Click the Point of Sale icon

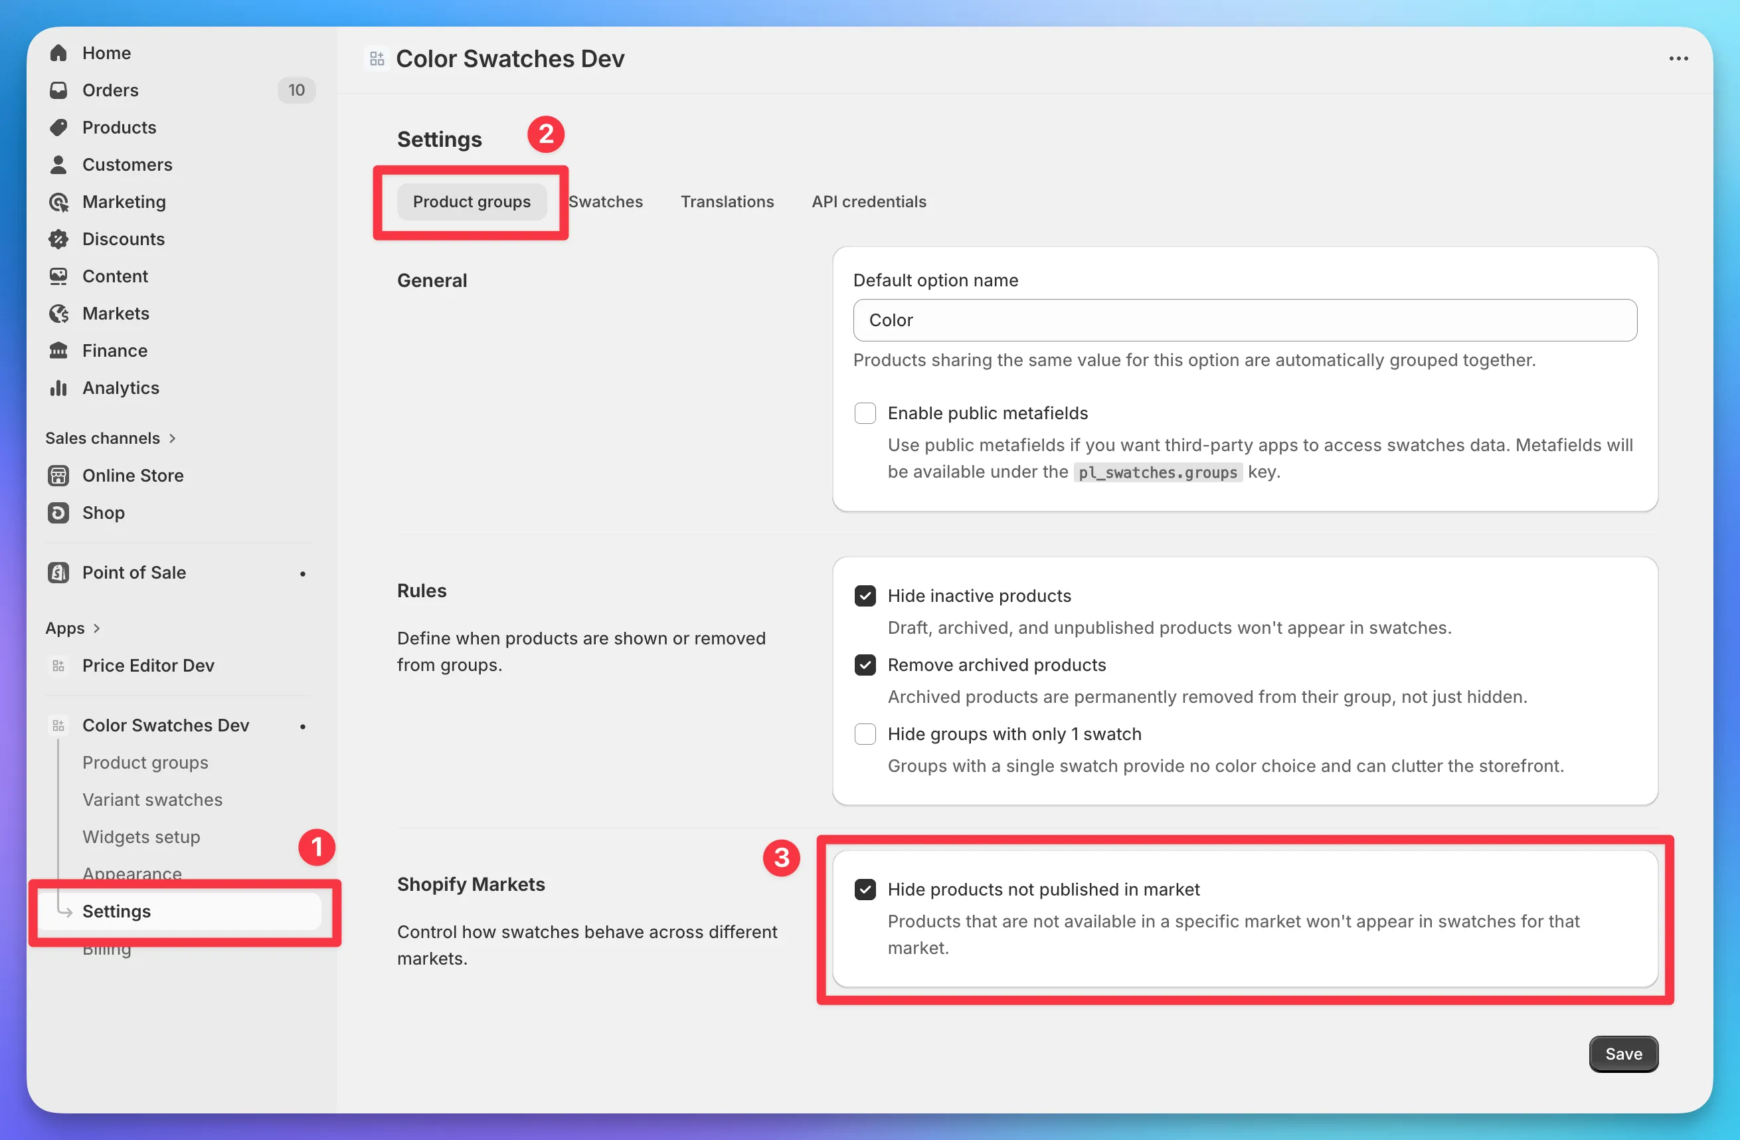59,573
